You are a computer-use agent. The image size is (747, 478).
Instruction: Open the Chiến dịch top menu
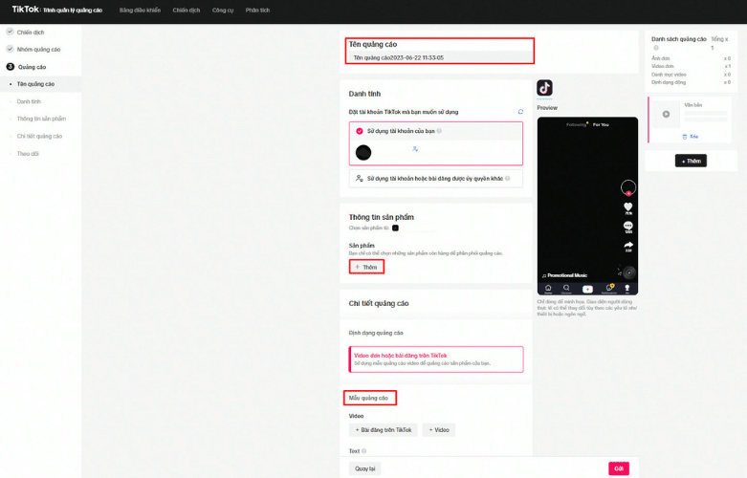[x=187, y=10]
